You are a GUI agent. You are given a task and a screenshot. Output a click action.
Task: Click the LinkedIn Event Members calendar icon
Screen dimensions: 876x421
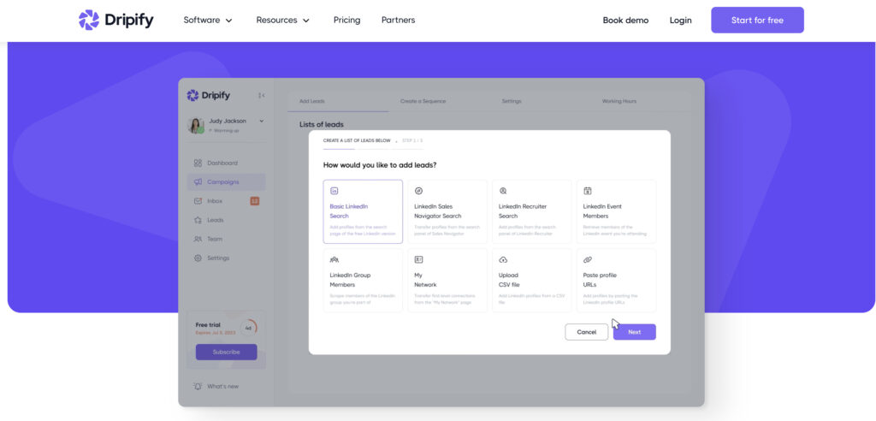[588, 191]
